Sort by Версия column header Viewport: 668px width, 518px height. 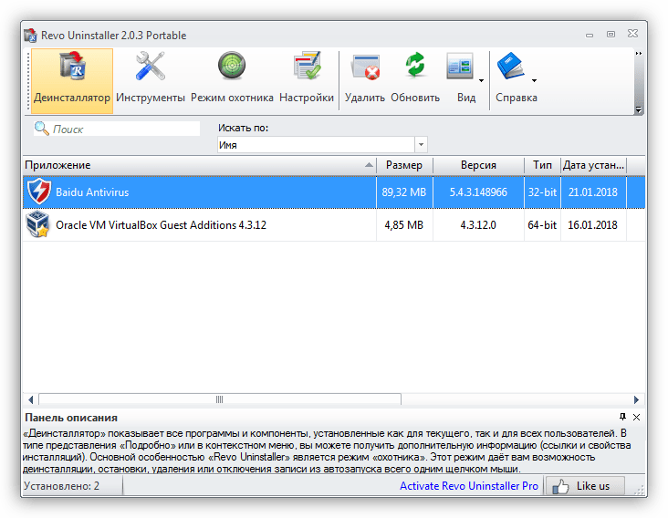point(478,165)
